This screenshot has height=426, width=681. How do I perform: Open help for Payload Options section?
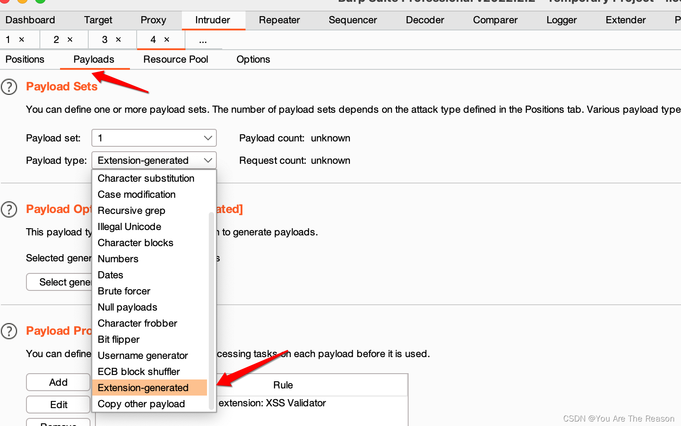click(x=9, y=209)
